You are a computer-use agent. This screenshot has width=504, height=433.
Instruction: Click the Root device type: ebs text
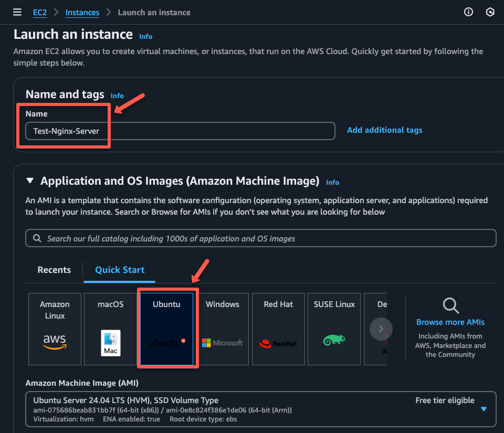(x=203, y=419)
